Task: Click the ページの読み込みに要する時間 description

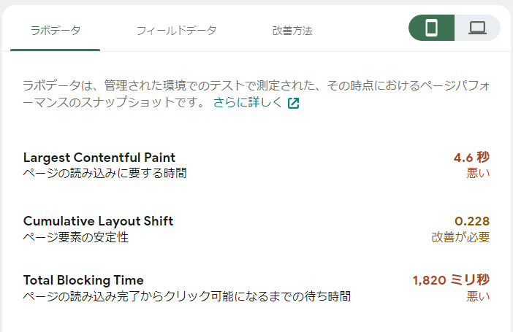Action: (104, 174)
